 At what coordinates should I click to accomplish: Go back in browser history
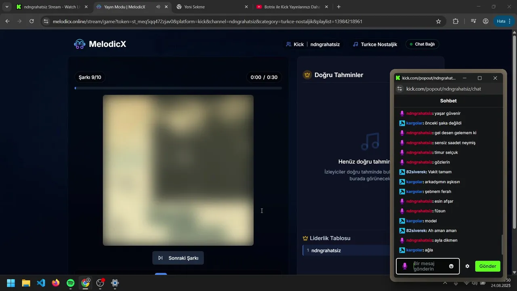8,21
